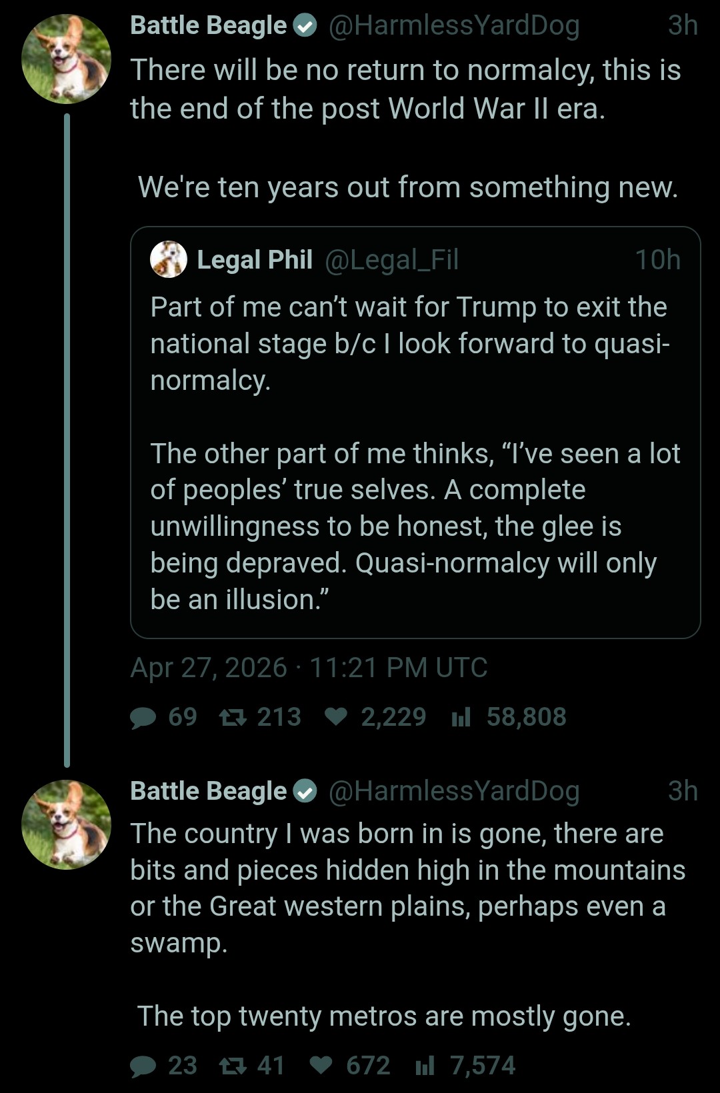Click the verified badge on second tweet
Viewport: 720px width, 1093px height.
[x=305, y=791]
